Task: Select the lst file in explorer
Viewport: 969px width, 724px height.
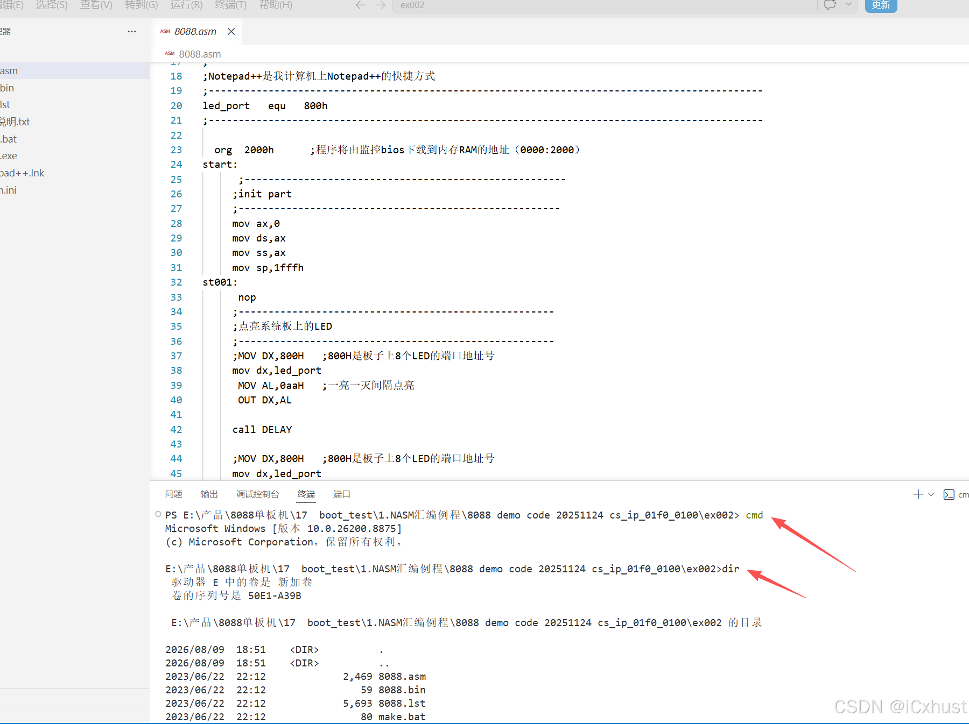Action: [x=75, y=105]
